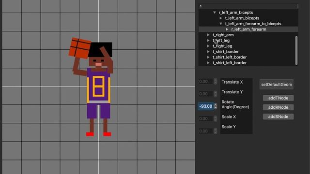Click the Scale X value field
The width and height of the screenshot is (310, 174).
click(x=205, y=118)
